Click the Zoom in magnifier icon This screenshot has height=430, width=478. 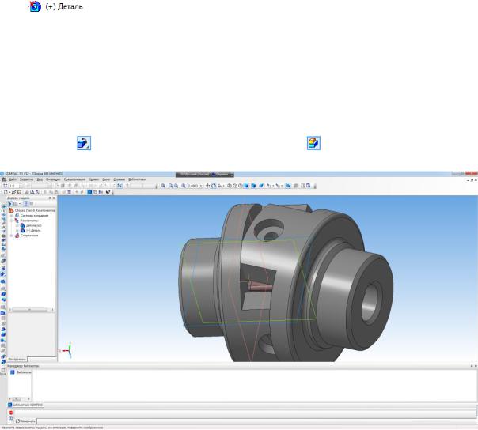[163, 187]
